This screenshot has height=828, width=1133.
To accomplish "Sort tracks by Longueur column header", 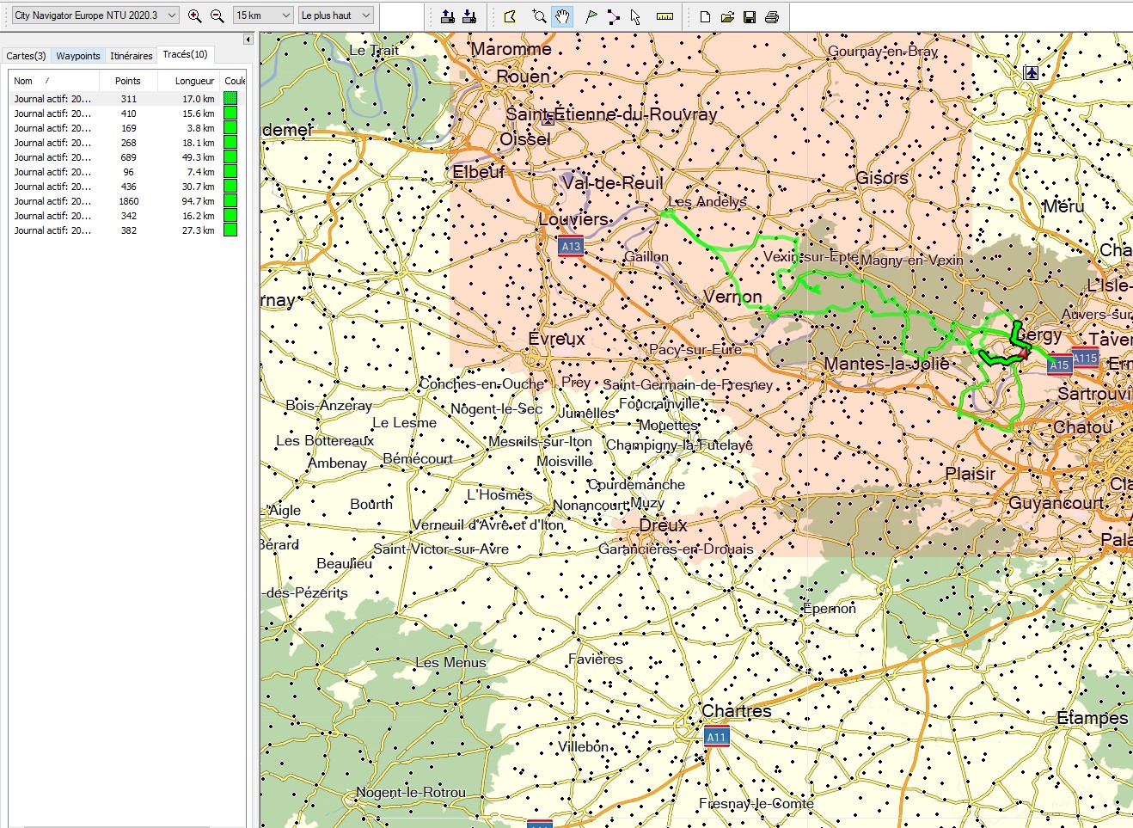I will click(x=189, y=81).
